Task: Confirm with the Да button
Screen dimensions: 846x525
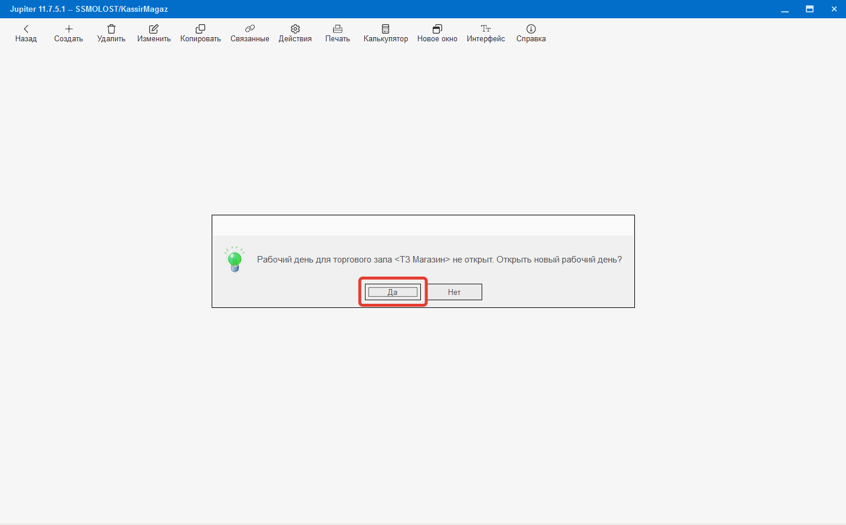Action: tap(393, 292)
